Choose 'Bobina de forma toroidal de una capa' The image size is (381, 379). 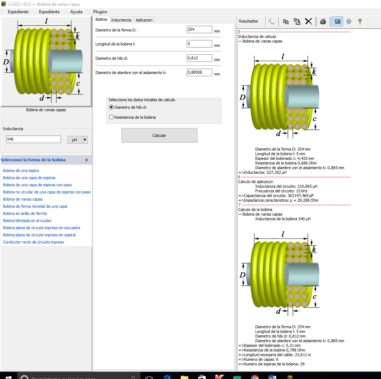pos(35,206)
